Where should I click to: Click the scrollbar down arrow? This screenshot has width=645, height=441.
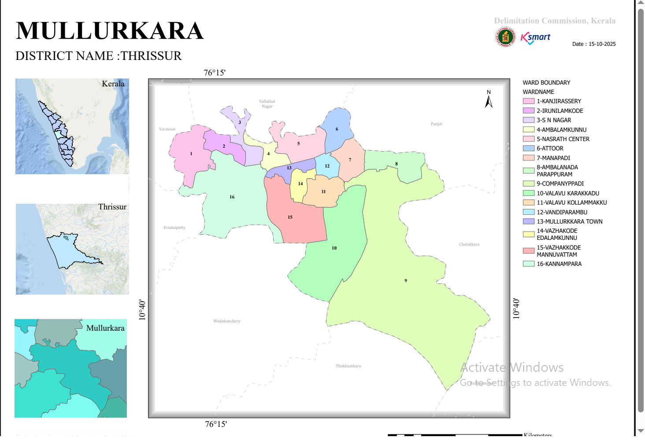(x=641, y=431)
